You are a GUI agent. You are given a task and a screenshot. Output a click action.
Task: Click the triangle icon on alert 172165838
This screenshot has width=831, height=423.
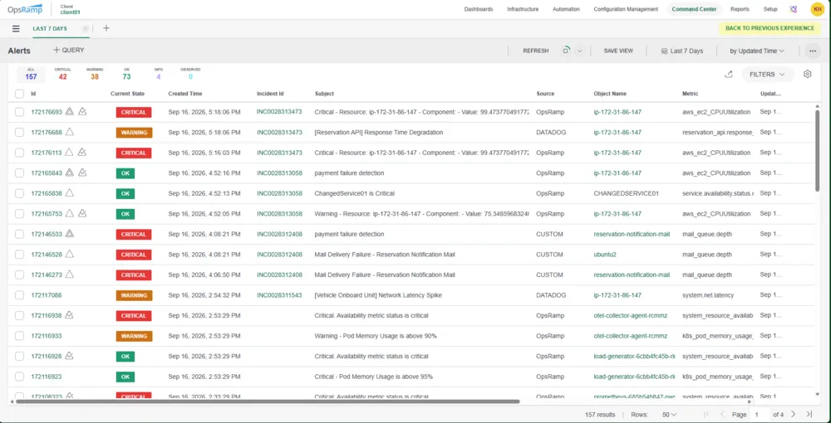pyautogui.click(x=69, y=193)
